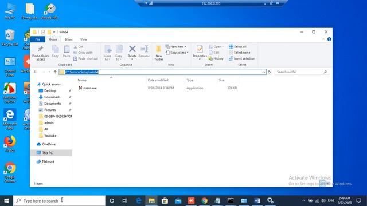Click Paste shortcut in ribbon

coord(85,58)
